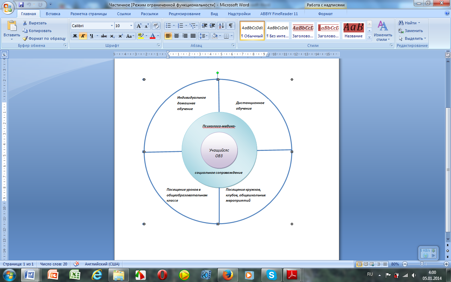The image size is (451, 282).
Task: Switch to Draft view button
Action: (384, 264)
